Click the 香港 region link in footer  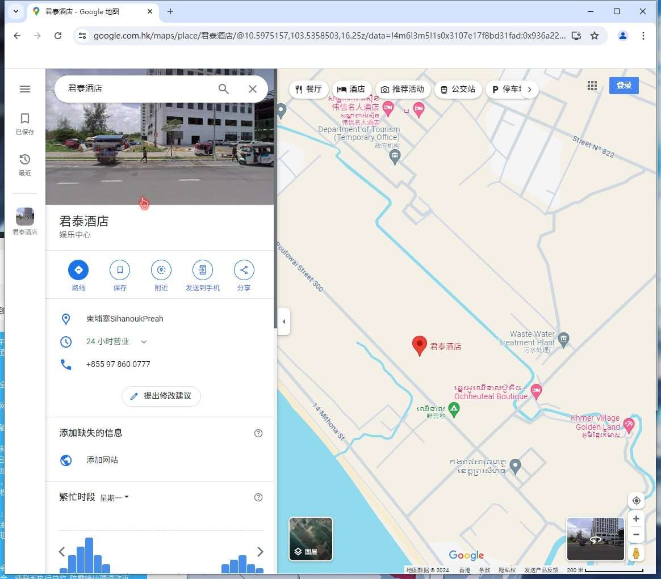(465, 570)
